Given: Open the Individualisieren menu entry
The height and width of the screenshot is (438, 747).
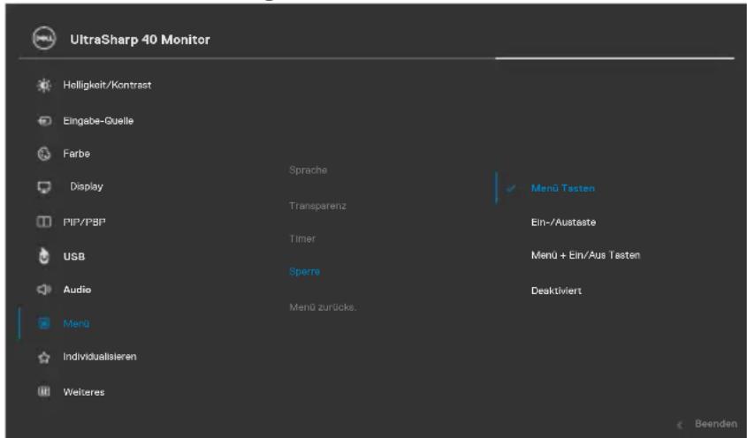Looking at the screenshot, I should pos(100,357).
